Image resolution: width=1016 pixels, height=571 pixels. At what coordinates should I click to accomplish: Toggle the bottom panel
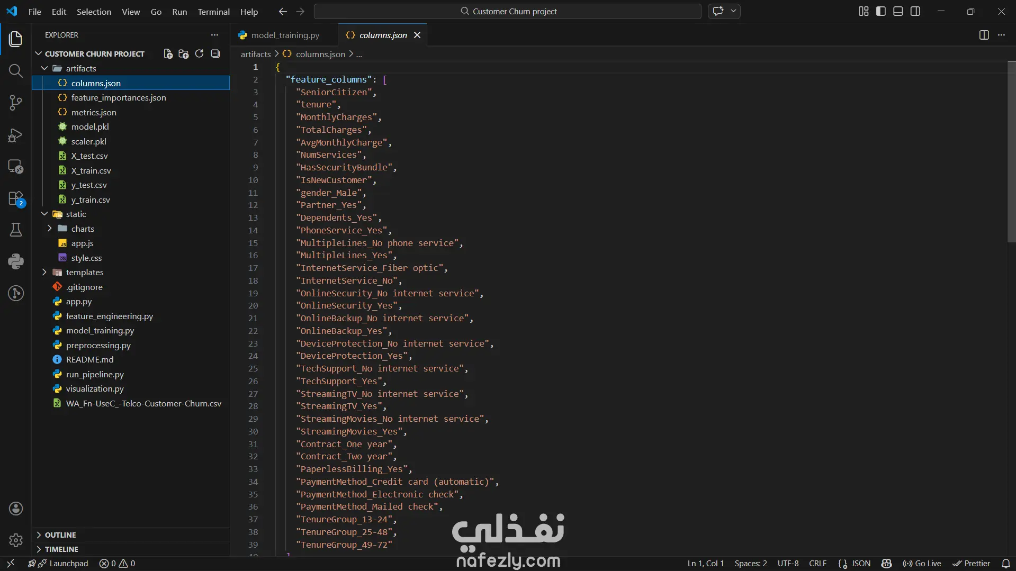(898, 12)
